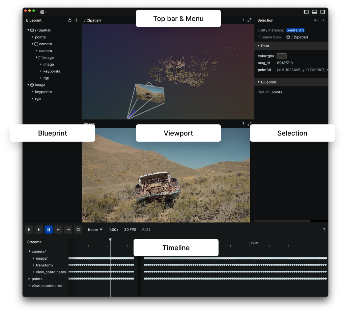The height and width of the screenshot is (312, 345).
Task: Pause the playback
Action: coord(49,230)
